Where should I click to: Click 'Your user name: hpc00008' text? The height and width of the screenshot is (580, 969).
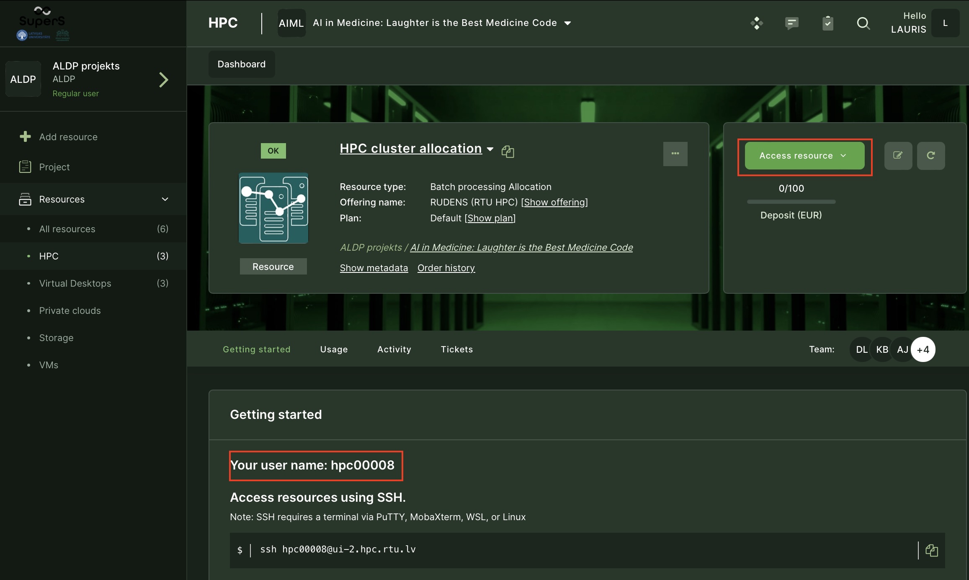[312, 465]
